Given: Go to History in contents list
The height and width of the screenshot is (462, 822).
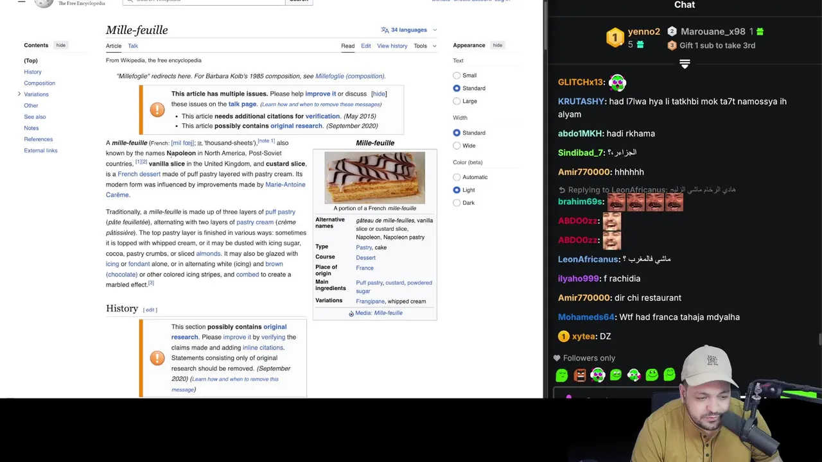Looking at the screenshot, I should pos(33,72).
